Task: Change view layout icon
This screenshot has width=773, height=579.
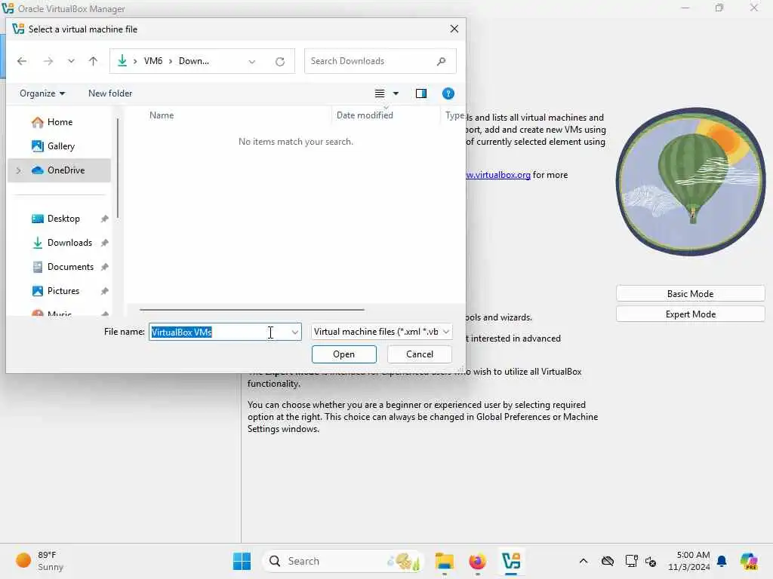Action: pos(380,93)
